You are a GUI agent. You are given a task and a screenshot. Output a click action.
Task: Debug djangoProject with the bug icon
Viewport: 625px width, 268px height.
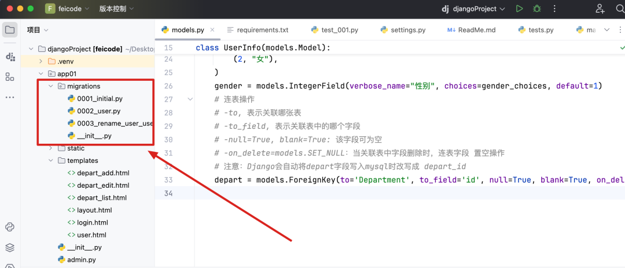point(537,9)
